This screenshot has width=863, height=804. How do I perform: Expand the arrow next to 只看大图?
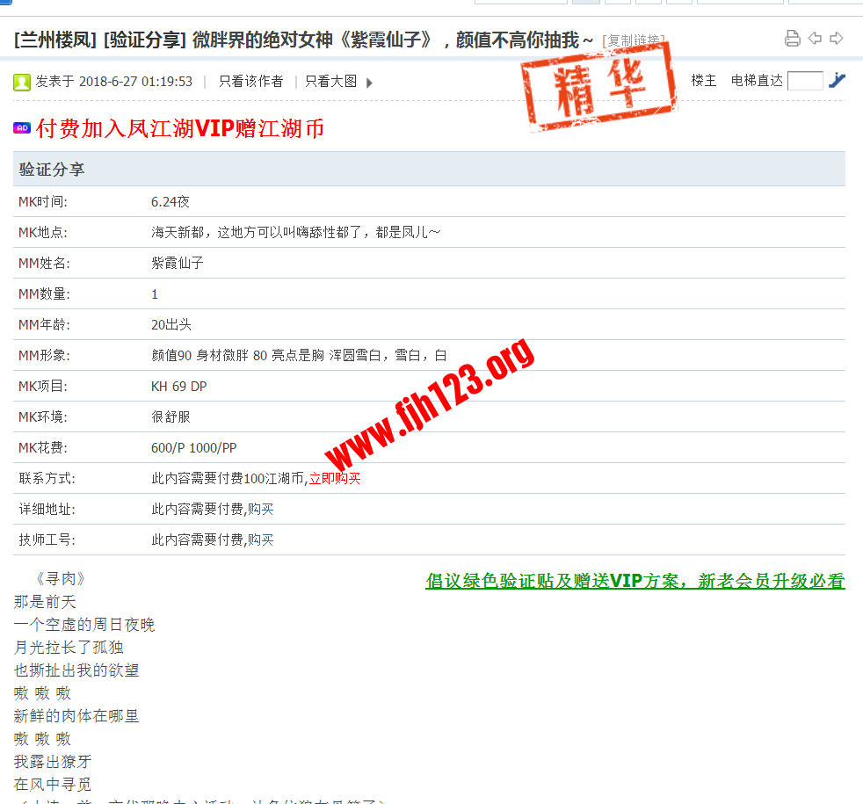(x=369, y=83)
